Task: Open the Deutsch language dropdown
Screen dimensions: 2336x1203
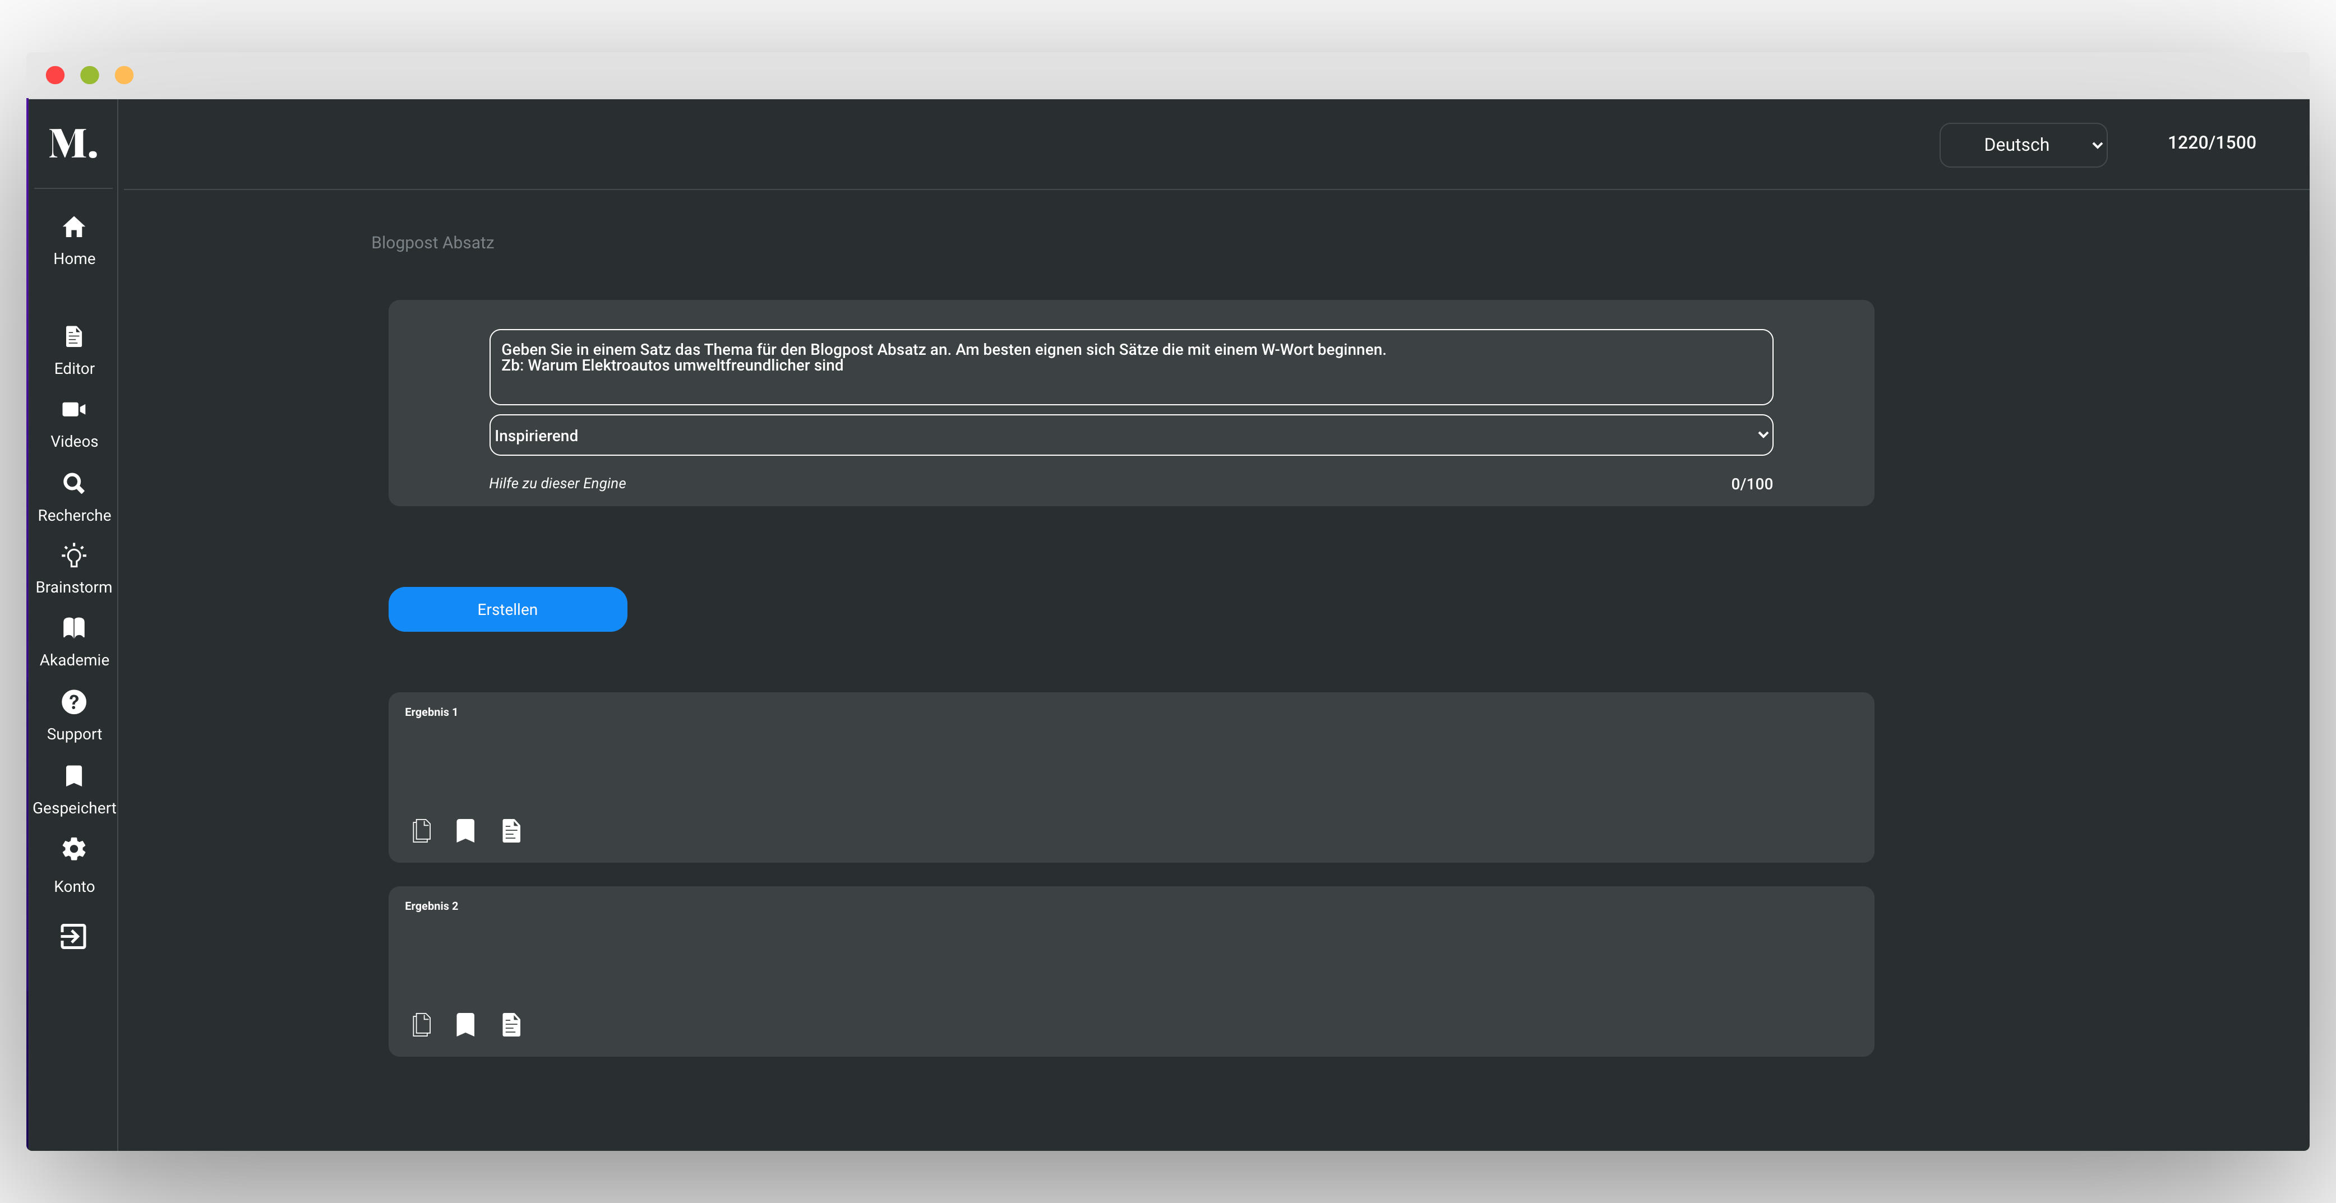Action: click(x=2022, y=145)
